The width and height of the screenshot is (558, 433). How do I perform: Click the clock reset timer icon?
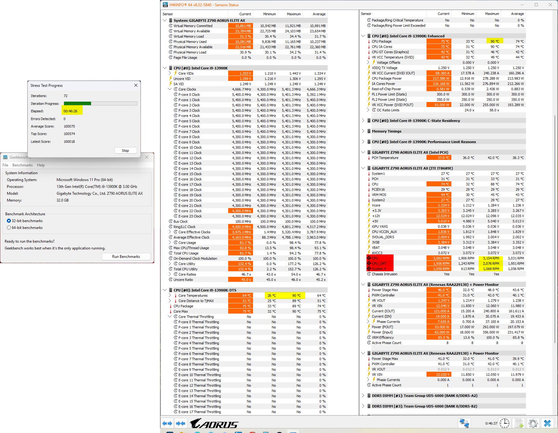point(504,423)
